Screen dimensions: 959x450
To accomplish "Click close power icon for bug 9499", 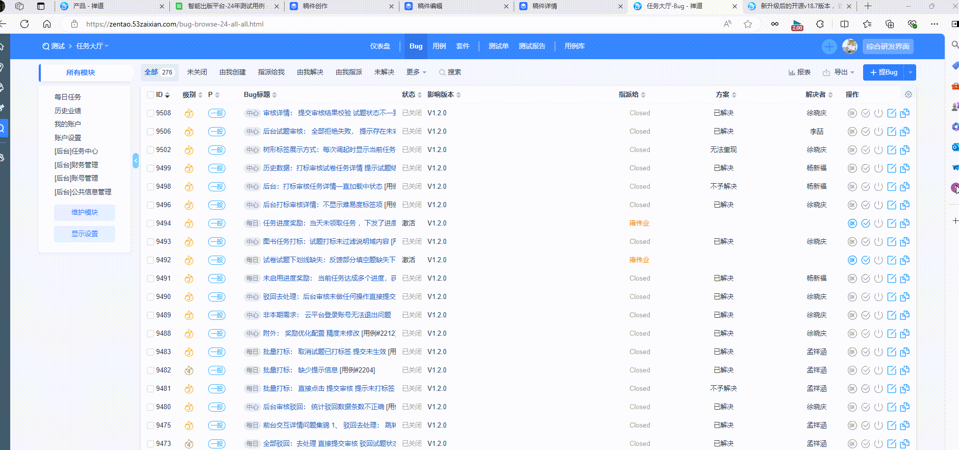I will (x=878, y=168).
